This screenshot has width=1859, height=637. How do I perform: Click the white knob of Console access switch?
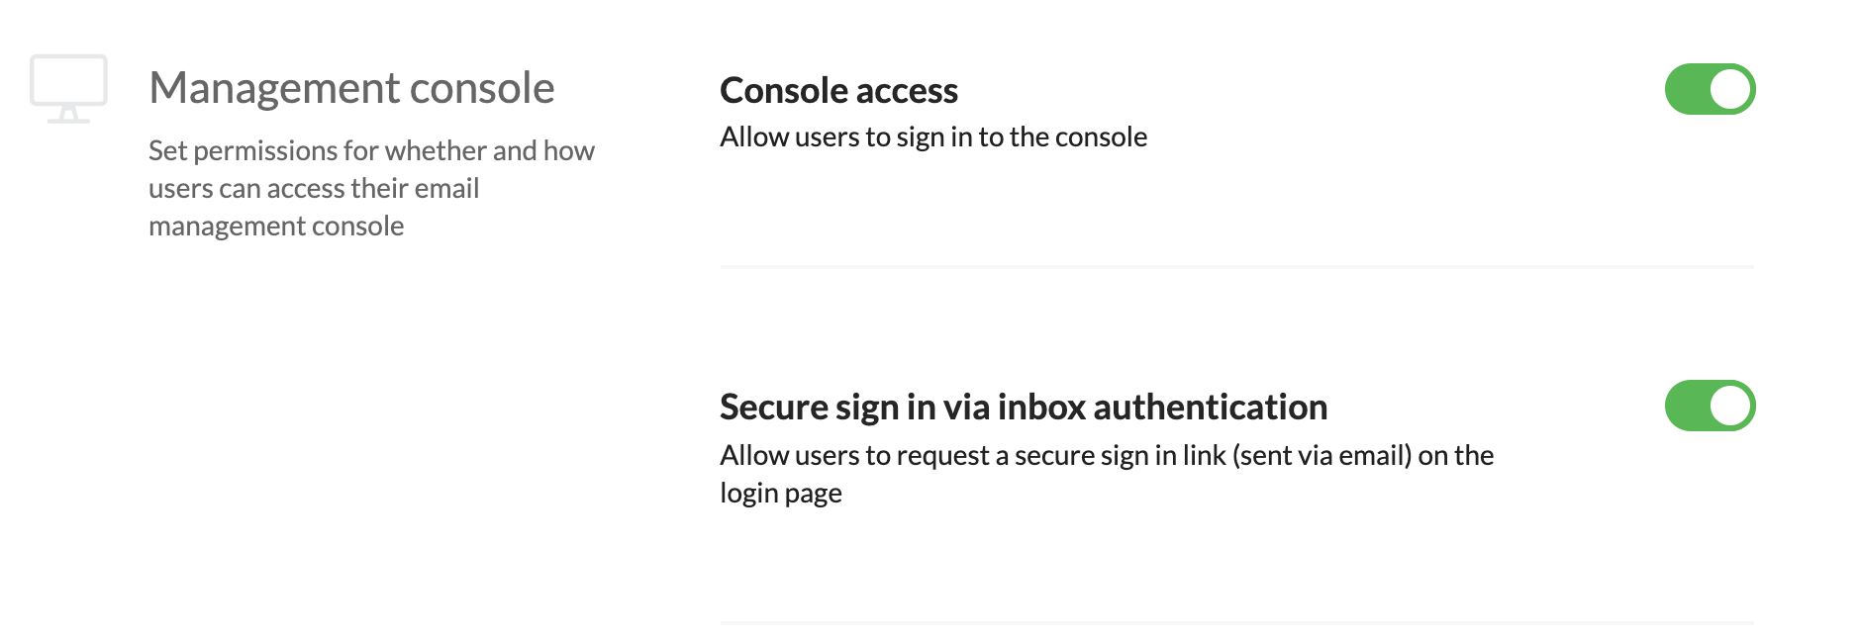[1730, 89]
